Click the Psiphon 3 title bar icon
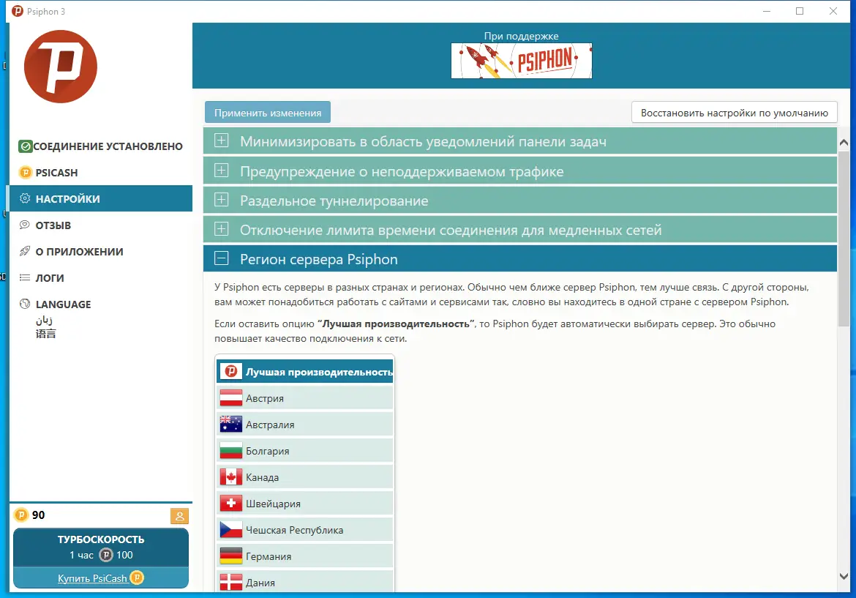 coord(18,11)
